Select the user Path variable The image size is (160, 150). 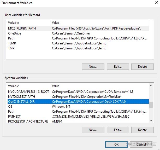pos(11,38)
